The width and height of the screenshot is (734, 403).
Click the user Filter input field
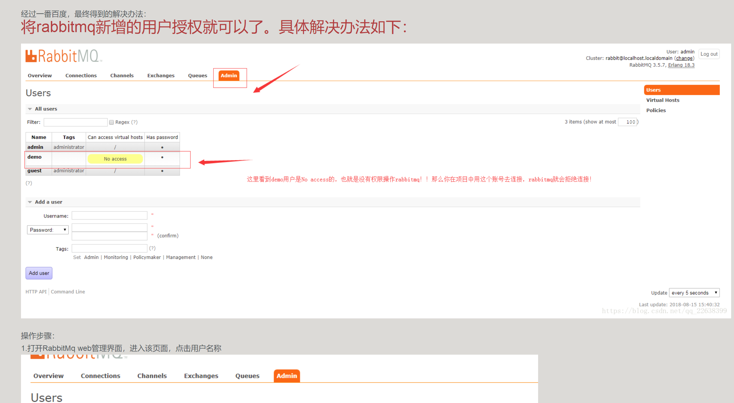[76, 122]
